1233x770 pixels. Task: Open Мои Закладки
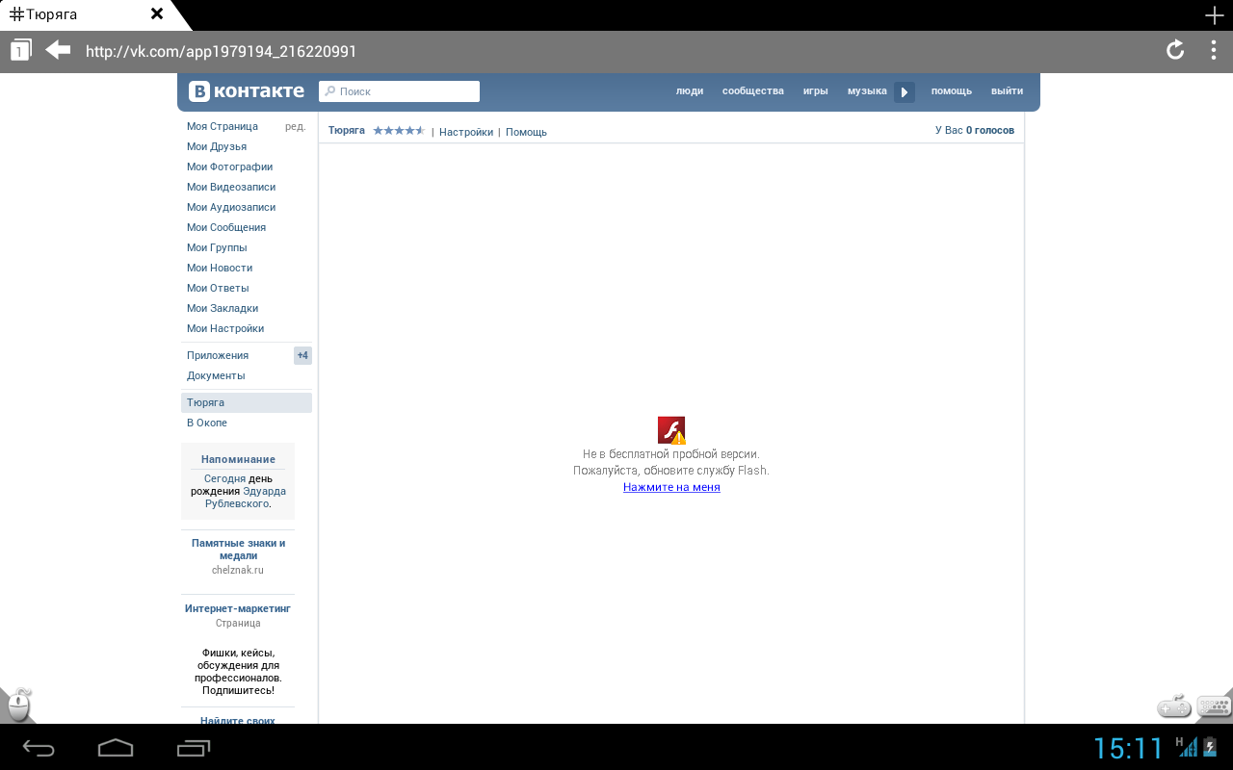[x=223, y=308]
